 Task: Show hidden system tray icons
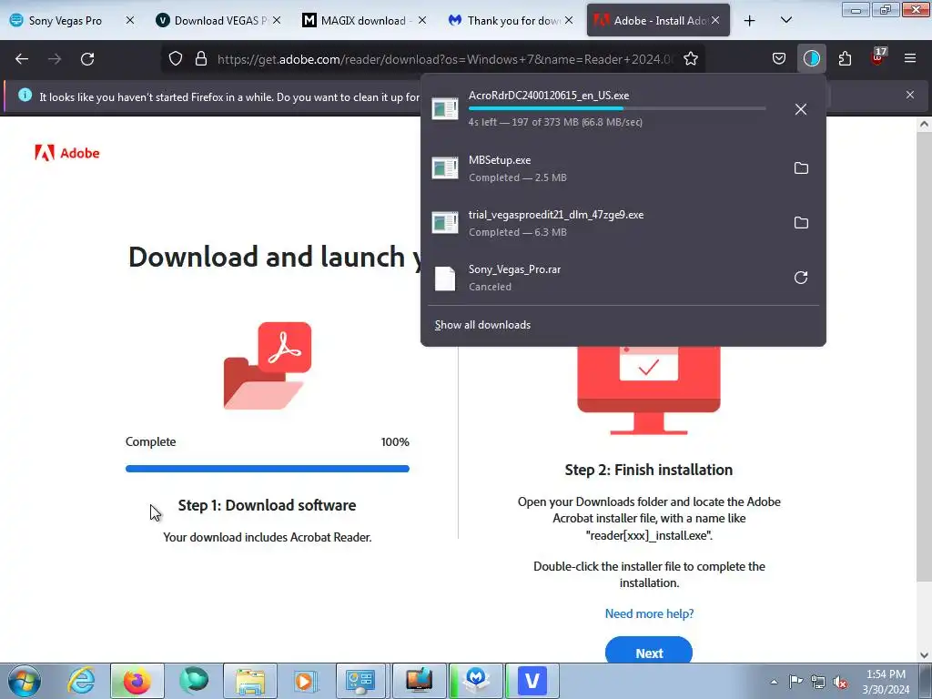pyautogui.click(x=774, y=682)
